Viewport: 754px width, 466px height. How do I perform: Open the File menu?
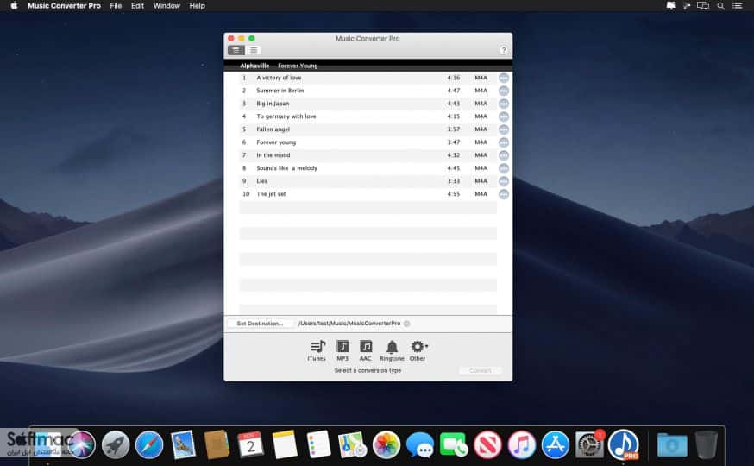pyautogui.click(x=116, y=6)
